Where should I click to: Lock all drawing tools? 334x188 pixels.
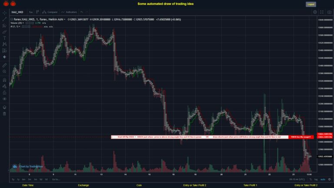coord(4,93)
